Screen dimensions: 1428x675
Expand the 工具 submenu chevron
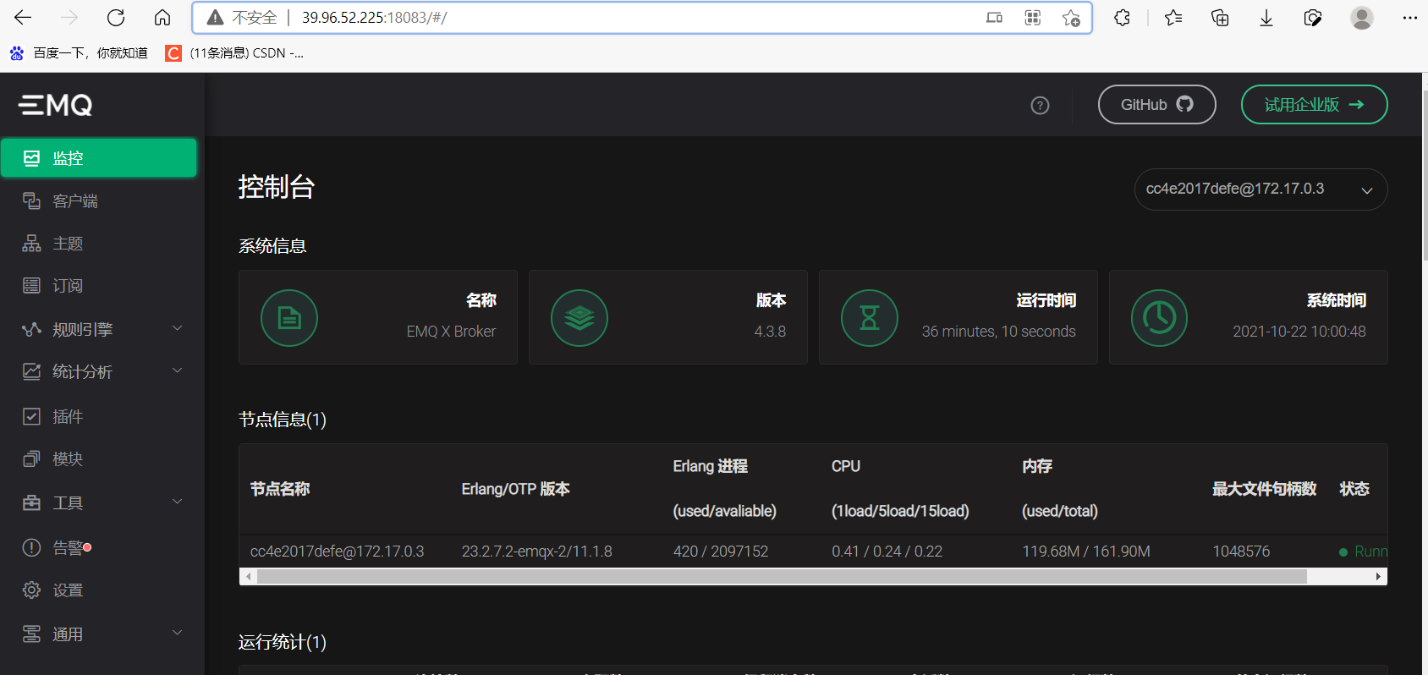point(178,502)
